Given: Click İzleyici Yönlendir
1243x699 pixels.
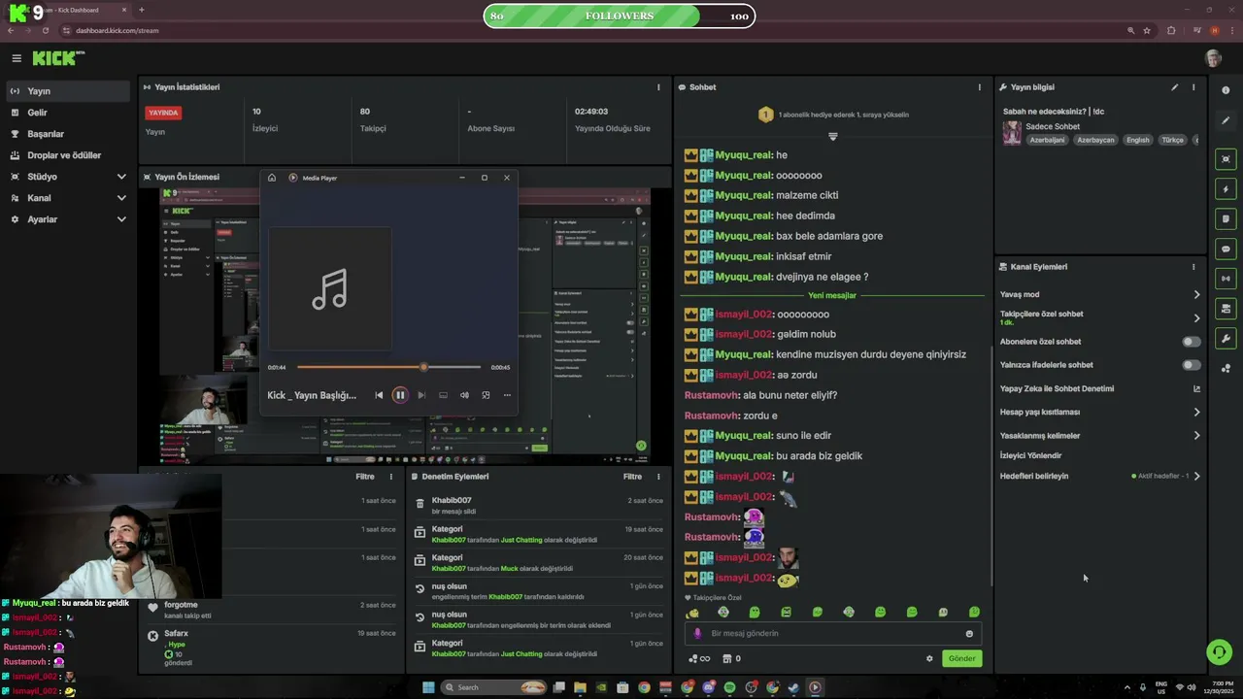Looking at the screenshot, I should (x=1030, y=455).
